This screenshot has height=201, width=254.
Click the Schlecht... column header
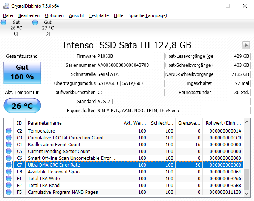162,123
